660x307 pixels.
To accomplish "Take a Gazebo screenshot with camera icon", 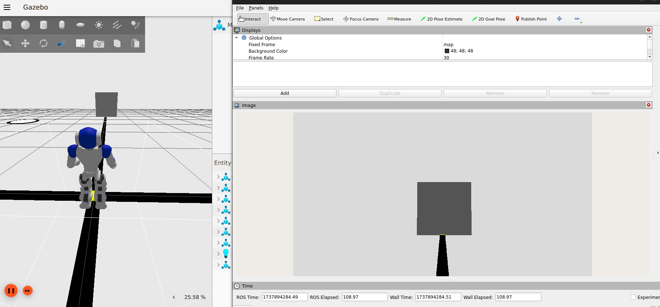I will pyautogui.click(x=98, y=44).
